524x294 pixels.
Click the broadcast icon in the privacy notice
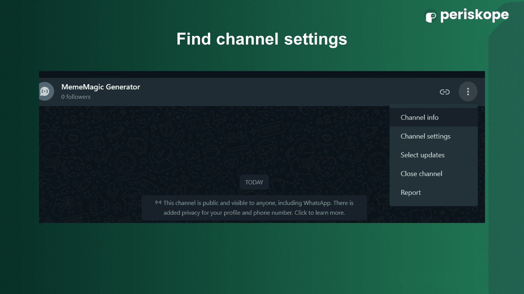pos(158,202)
